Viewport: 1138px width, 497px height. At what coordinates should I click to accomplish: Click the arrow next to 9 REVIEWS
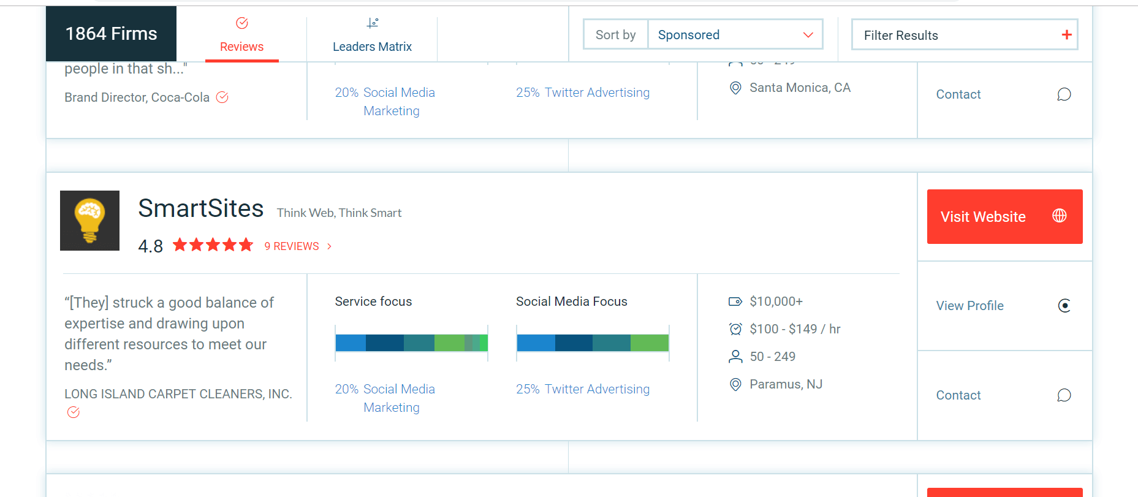pos(330,246)
